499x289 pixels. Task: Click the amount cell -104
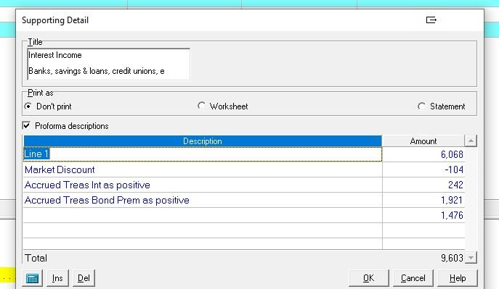click(423, 169)
